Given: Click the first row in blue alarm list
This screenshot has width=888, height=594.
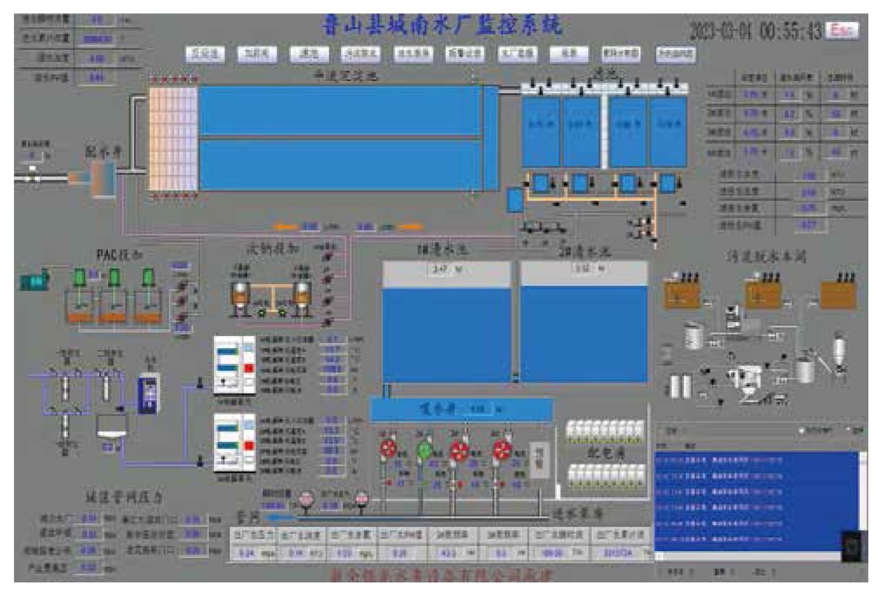Looking at the screenshot, I should (755, 460).
